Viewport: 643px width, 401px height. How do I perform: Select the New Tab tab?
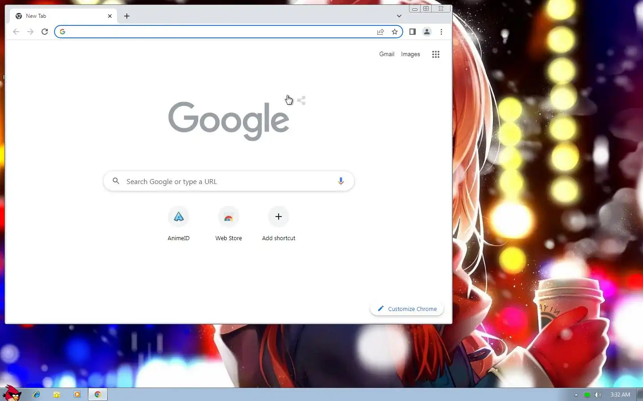click(63, 16)
